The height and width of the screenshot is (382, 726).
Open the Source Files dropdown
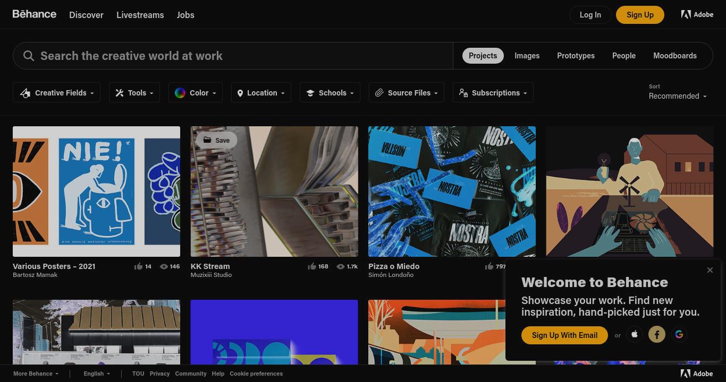pos(407,93)
